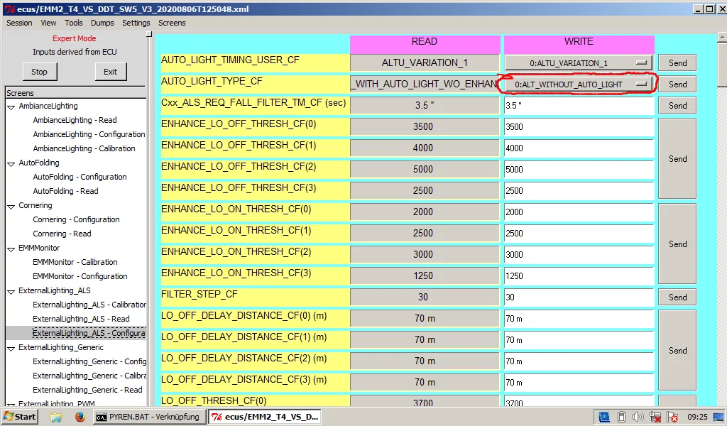Image resolution: width=727 pixels, height=426 pixels.
Task: Select ExternalLighting_ALS - Read screen
Action: [81, 319]
